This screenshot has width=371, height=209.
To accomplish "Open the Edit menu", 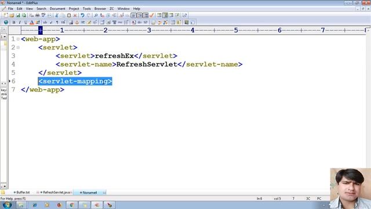I will tap(19, 9).
